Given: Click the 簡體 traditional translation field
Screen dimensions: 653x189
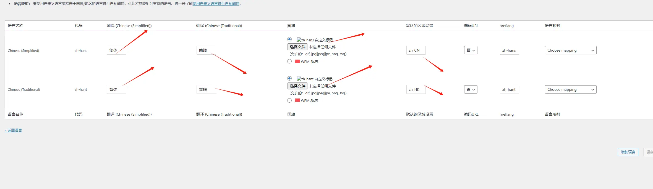Looking at the screenshot, I should (x=206, y=50).
